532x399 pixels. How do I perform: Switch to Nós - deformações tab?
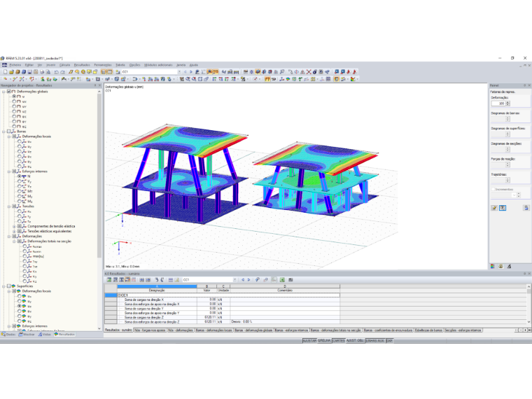181,330
